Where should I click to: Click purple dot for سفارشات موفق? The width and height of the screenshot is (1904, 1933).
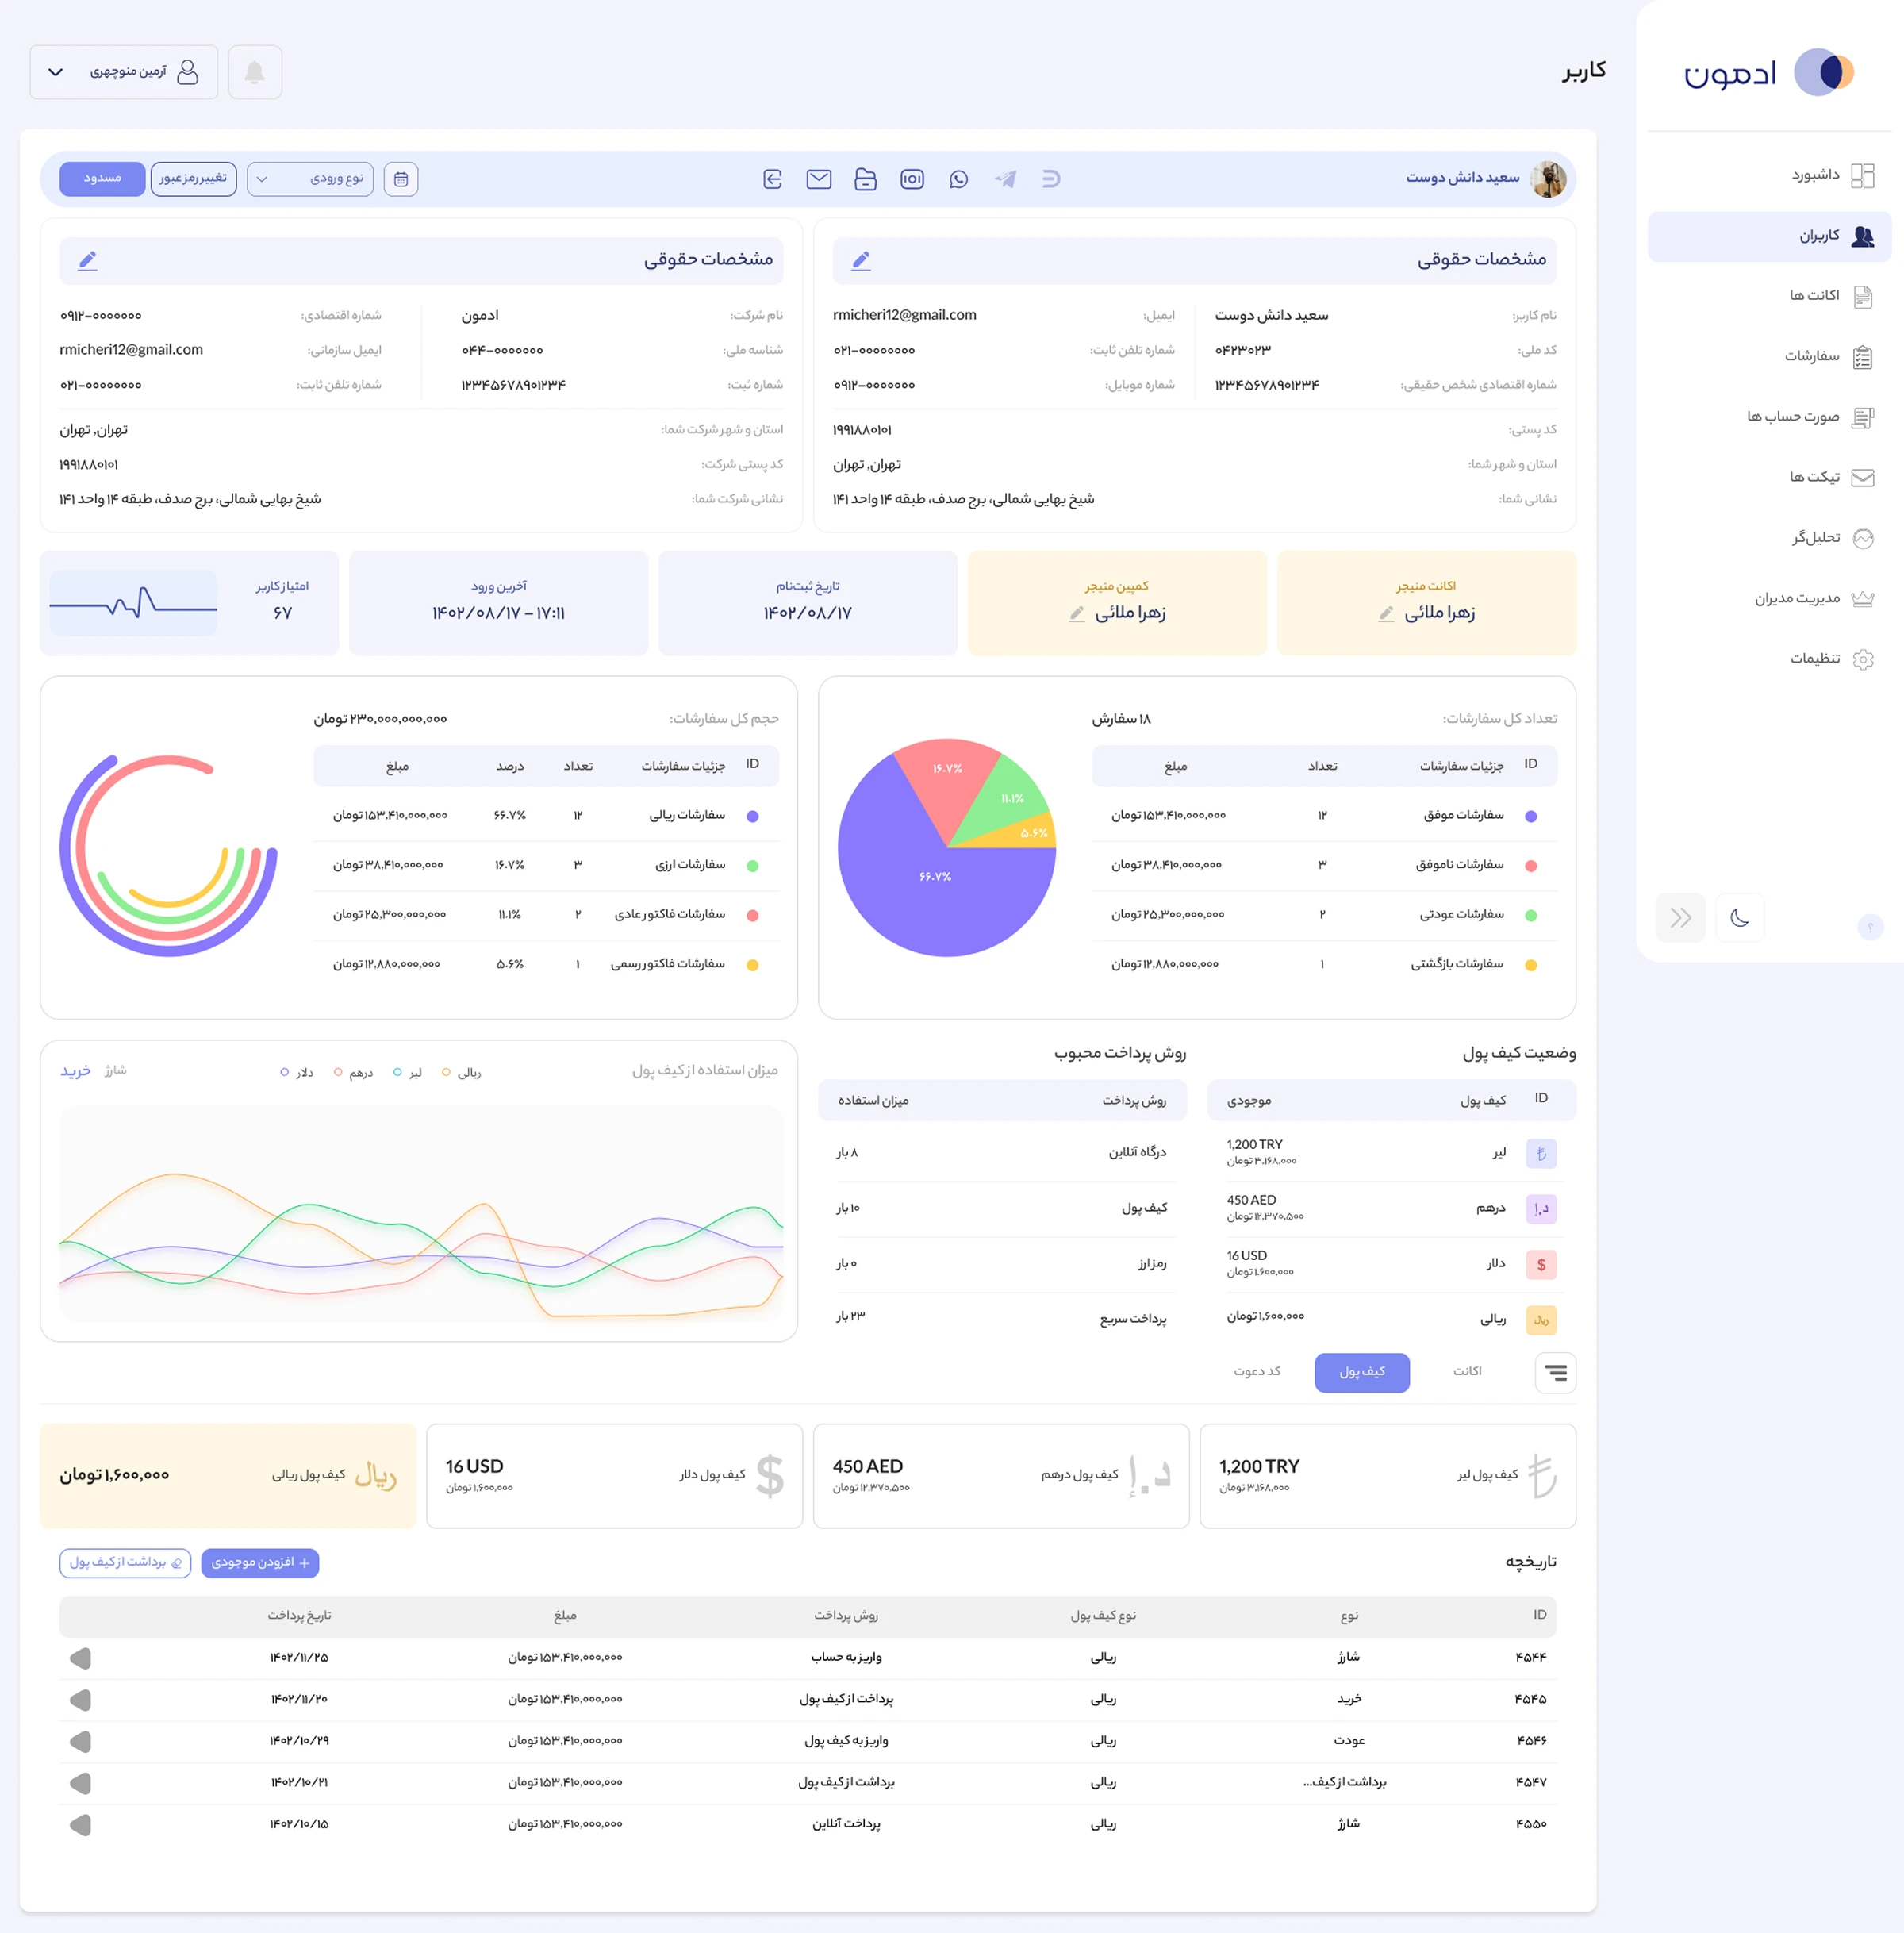[1531, 816]
